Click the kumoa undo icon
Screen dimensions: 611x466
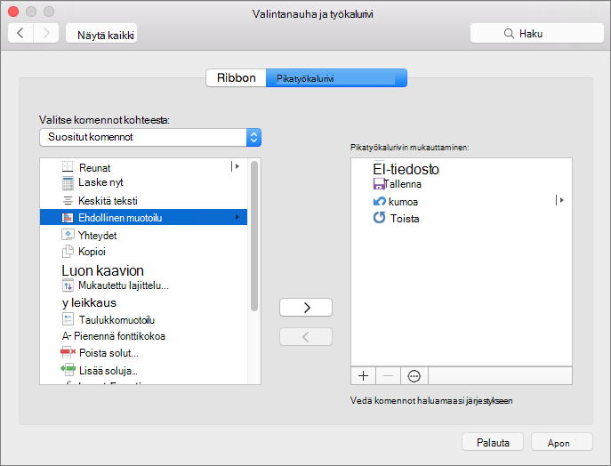tap(379, 201)
